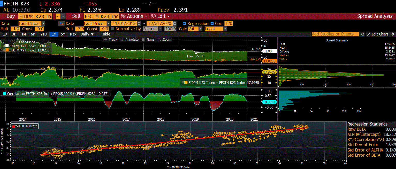Viewport: 396px width, 169px height.
Task: Click the cyan Correlation legend swatch
Action: click(5, 94)
